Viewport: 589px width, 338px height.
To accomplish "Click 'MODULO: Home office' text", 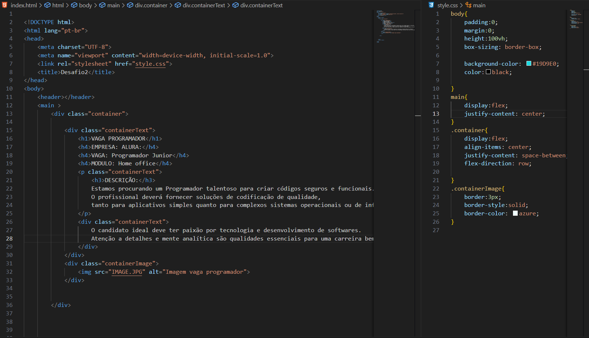I will 123,164.
